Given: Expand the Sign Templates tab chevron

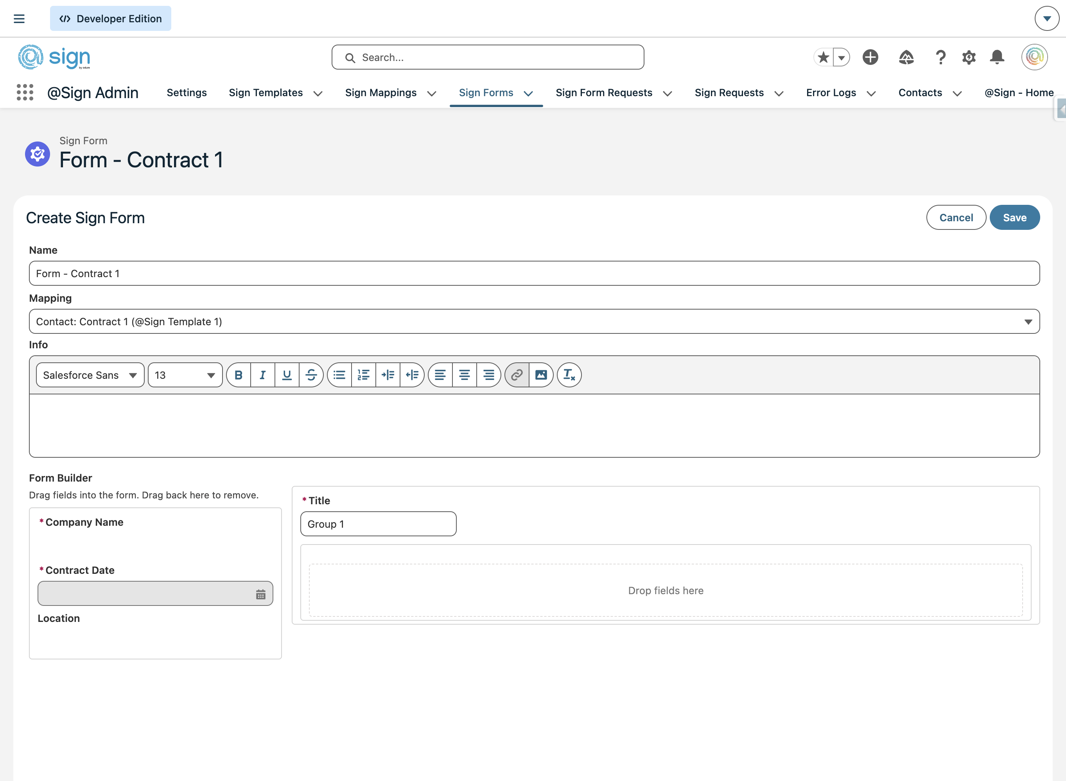Looking at the screenshot, I should coord(318,93).
